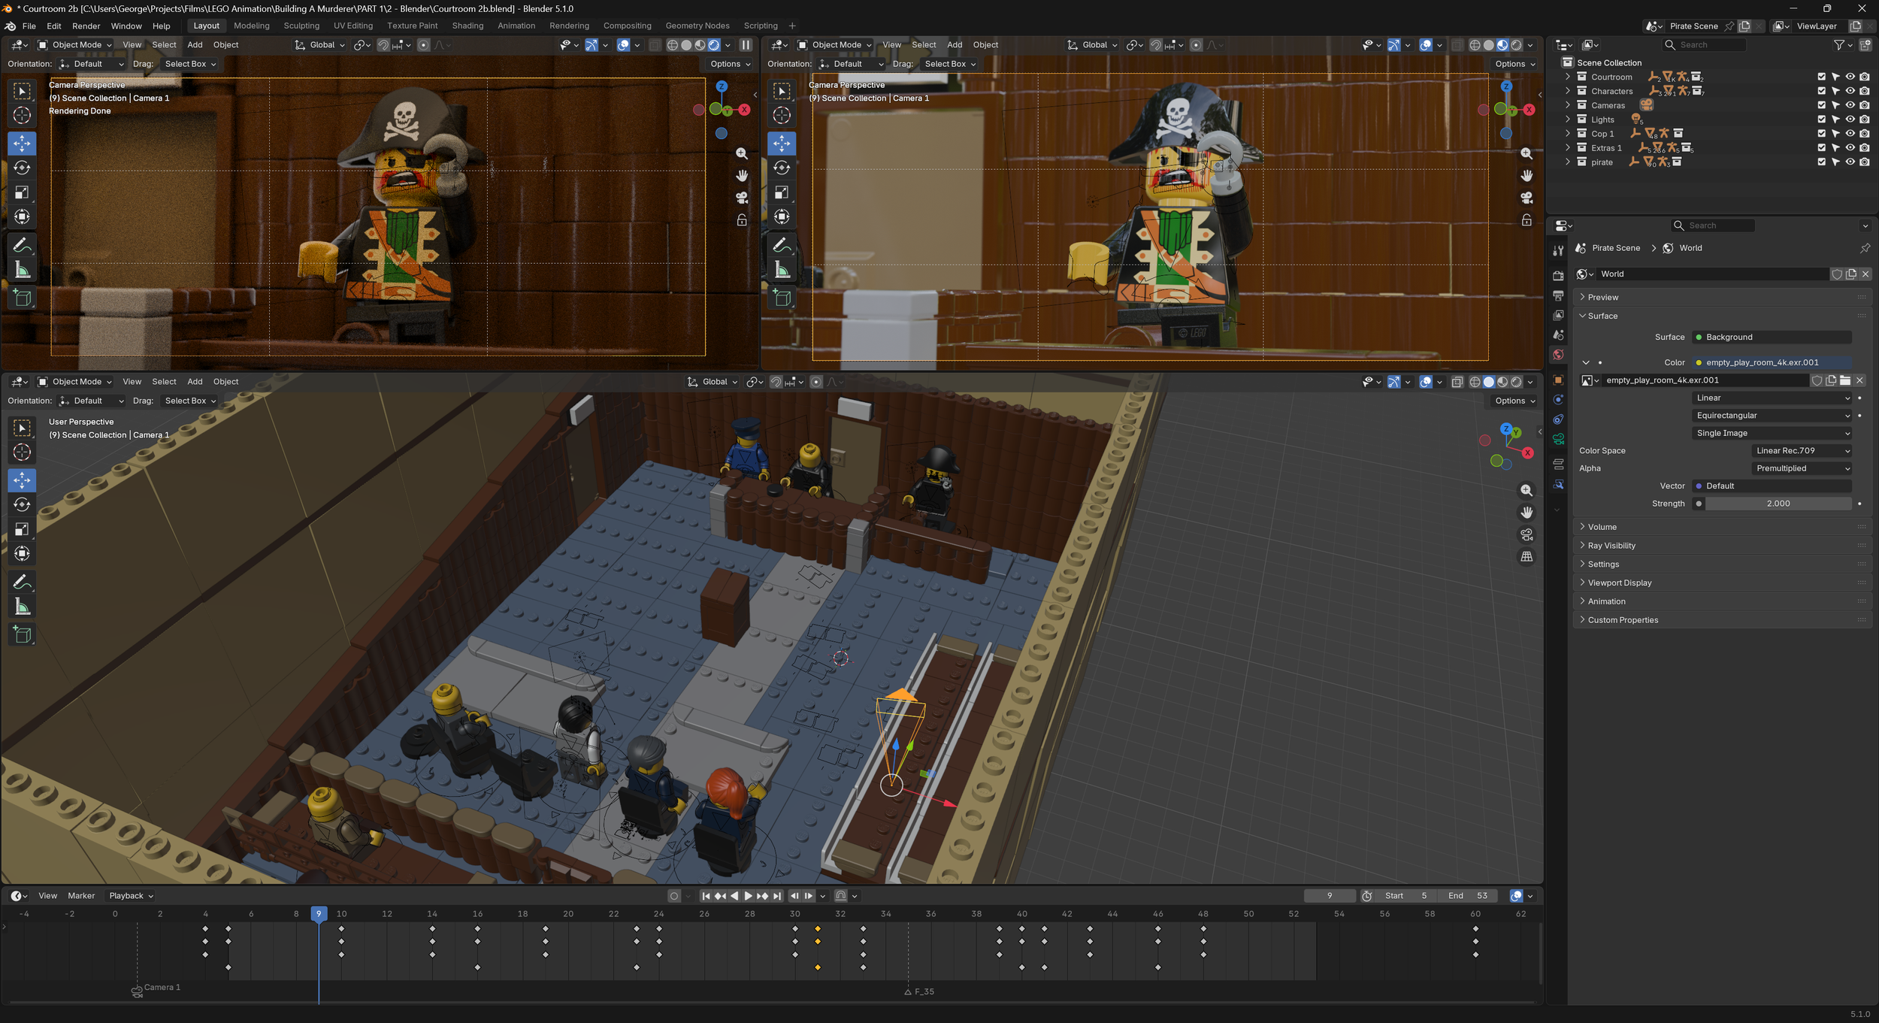1879x1023 pixels.
Task: Pin the properties editor context
Action: coord(1865,248)
